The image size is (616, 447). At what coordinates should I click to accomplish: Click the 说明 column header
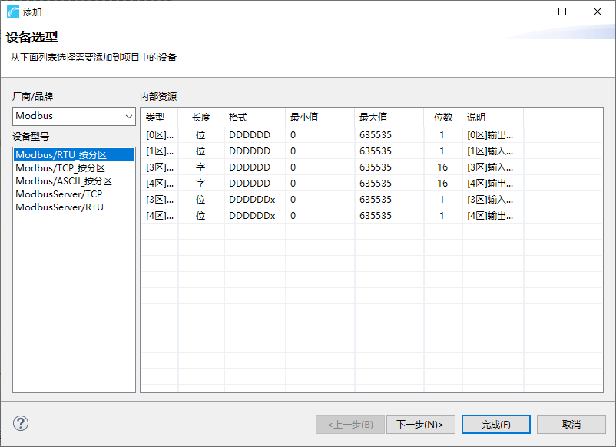tap(493, 117)
